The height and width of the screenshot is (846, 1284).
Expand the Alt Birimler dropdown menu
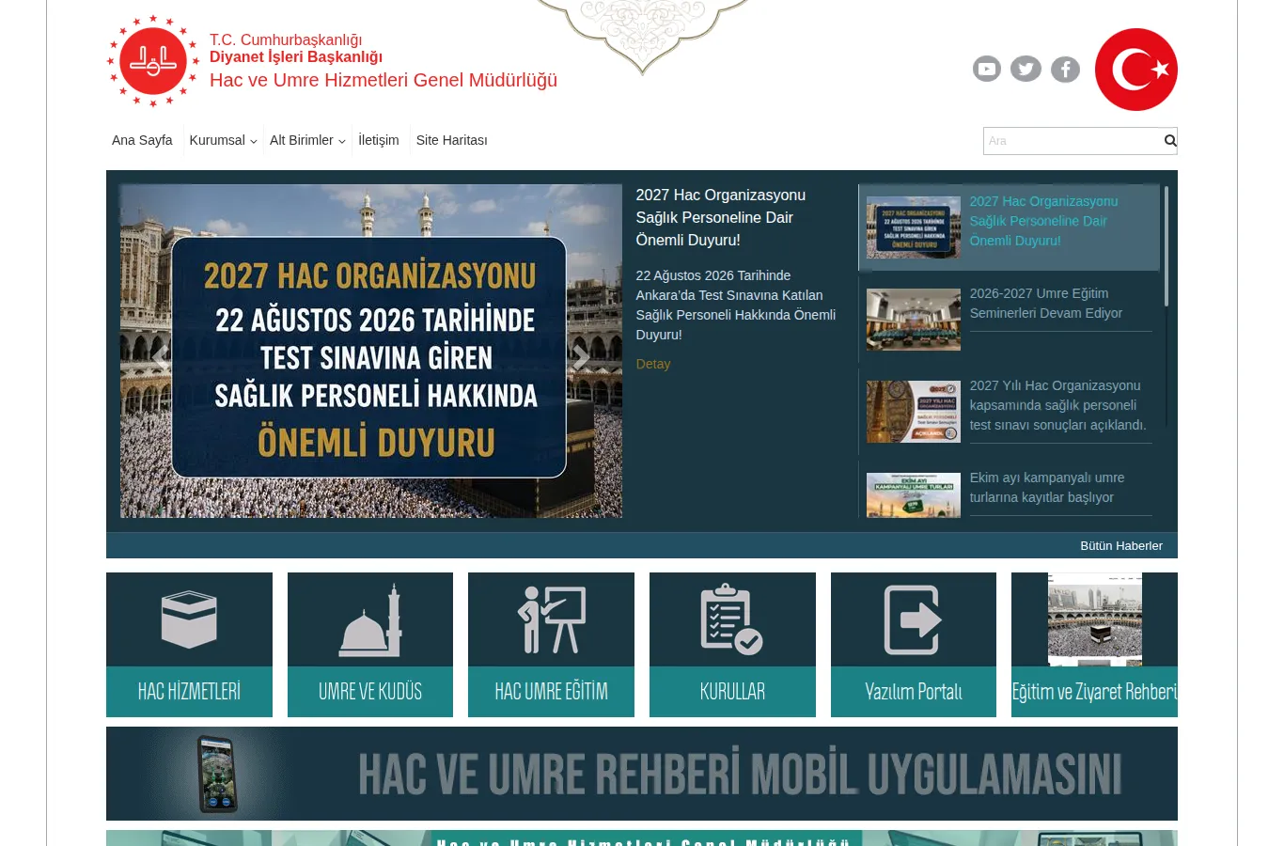[x=307, y=140]
